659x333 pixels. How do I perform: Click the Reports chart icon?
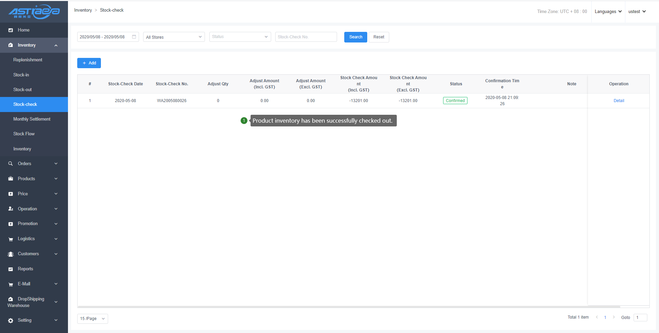[x=11, y=269]
